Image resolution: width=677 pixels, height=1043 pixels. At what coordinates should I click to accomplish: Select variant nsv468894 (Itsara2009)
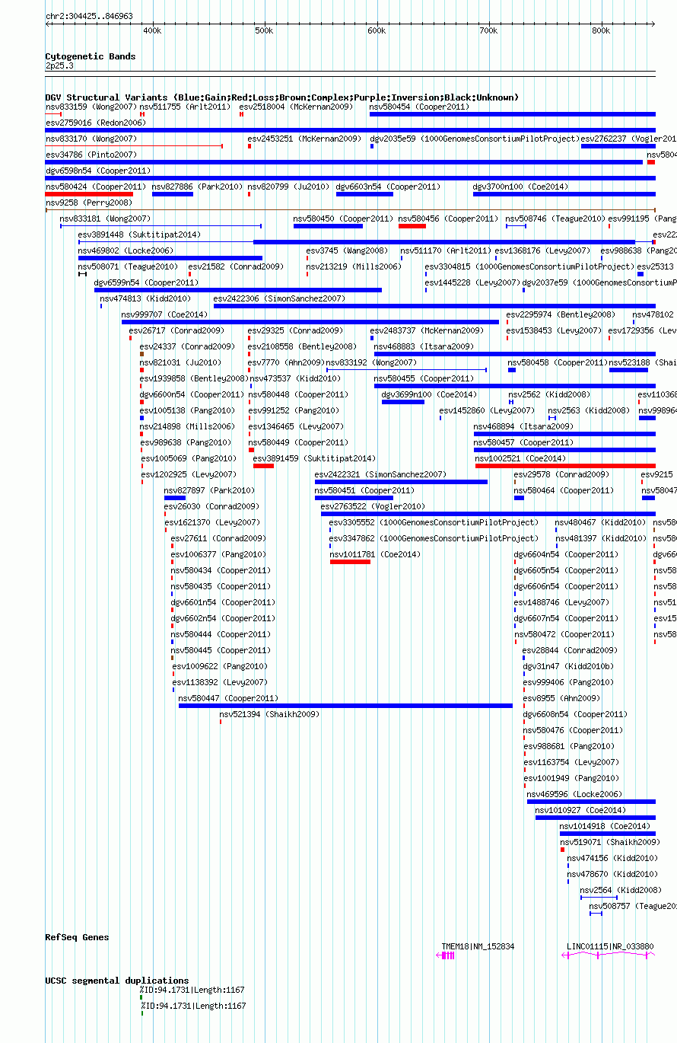coord(564,434)
